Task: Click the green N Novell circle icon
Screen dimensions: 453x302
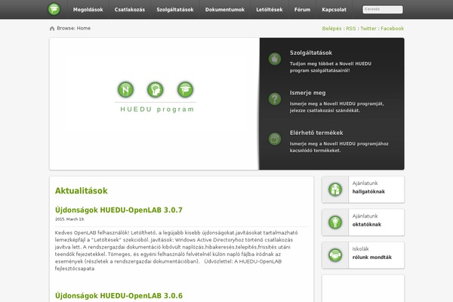Action: coord(125,90)
